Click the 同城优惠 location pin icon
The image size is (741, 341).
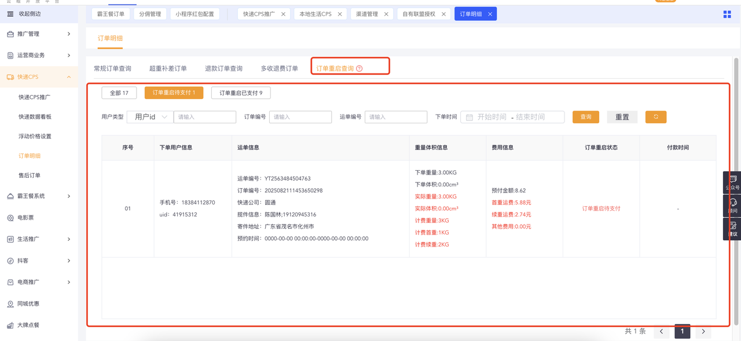point(10,304)
